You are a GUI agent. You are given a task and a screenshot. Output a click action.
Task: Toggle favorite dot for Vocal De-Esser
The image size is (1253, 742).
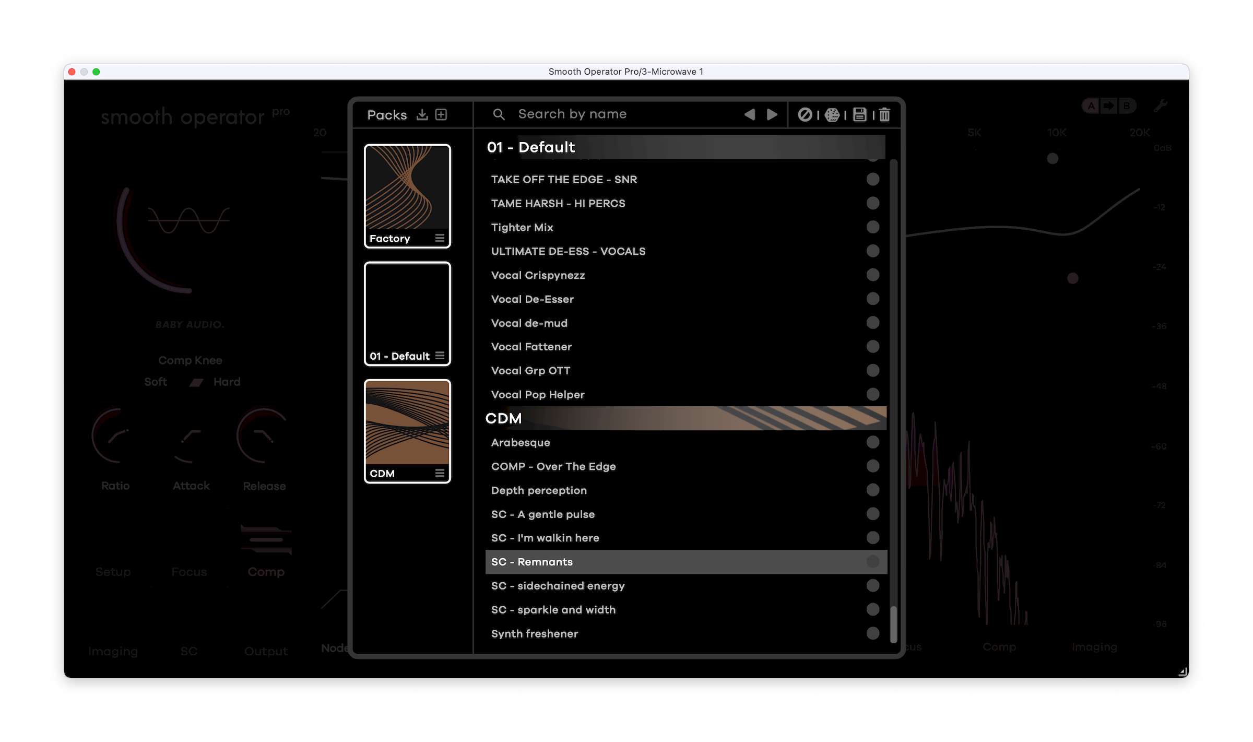pyautogui.click(x=872, y=299)
